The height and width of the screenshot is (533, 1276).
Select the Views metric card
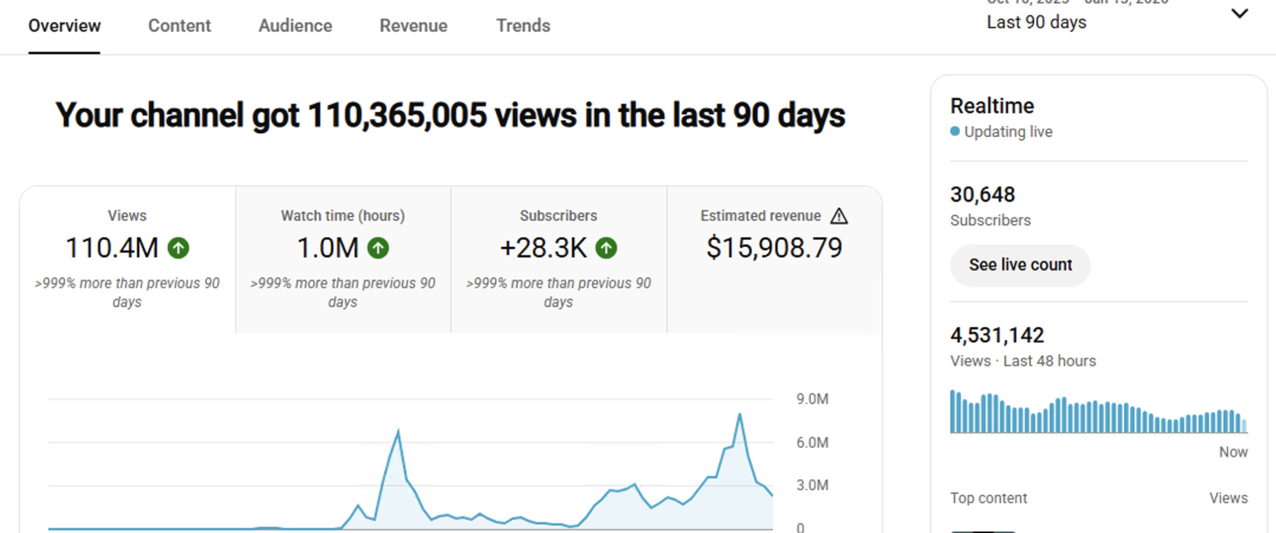pos(127,259)
